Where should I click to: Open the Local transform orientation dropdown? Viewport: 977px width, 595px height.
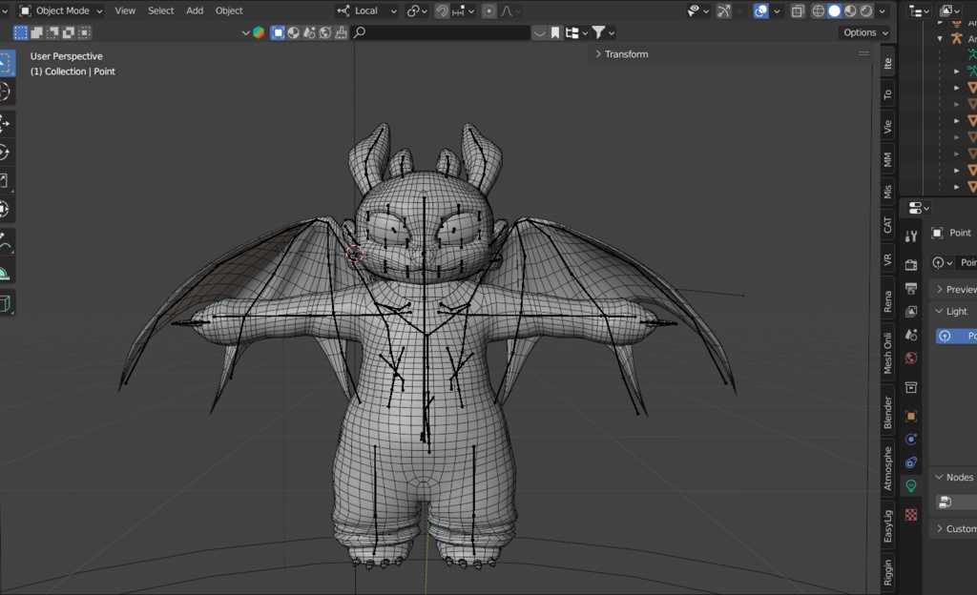(x=367, y=10)
